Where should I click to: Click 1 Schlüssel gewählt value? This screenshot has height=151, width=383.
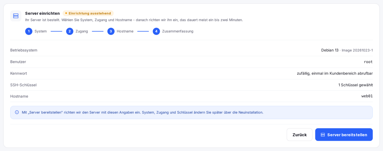coord(356,85)
